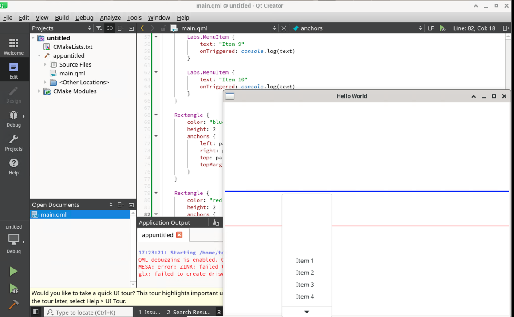Open the Window menu

tap(159, 18)
